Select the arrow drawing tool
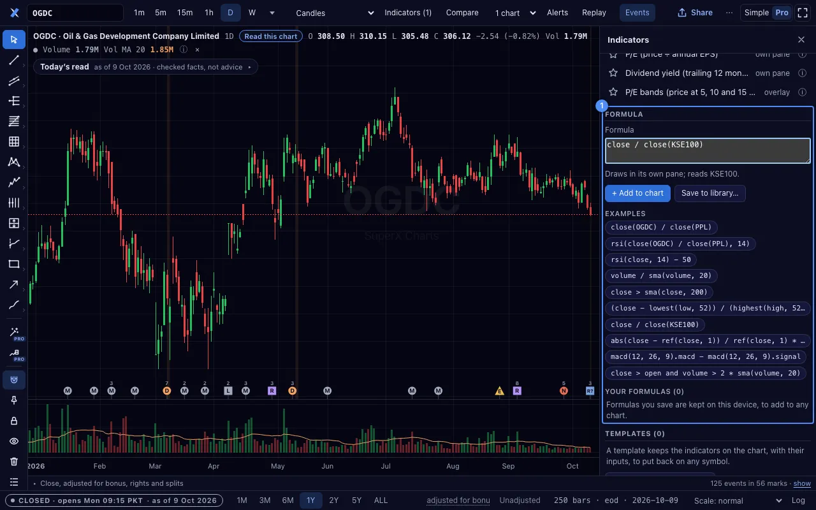Image resolution: width=816 pixels, height=510 pixels. click(14, 284)
